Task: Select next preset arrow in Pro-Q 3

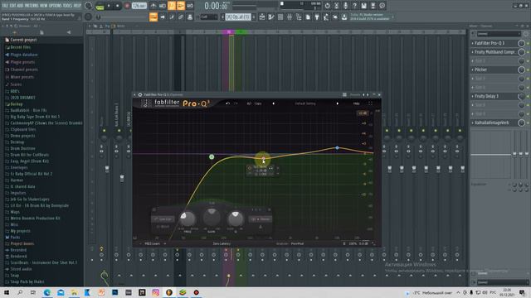Action: pos(338,103)
